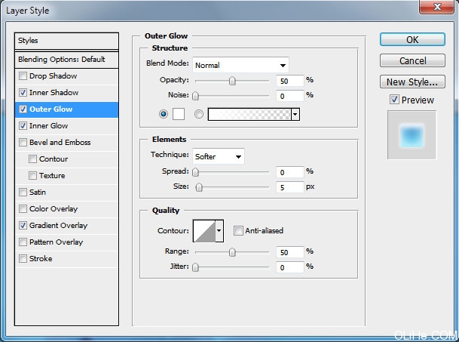Open the glow gradient picker arrow
The image size is (459, 342).
tap(295, 114)
